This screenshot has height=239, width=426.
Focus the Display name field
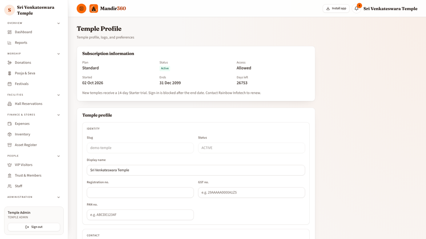tap(196, 170)
